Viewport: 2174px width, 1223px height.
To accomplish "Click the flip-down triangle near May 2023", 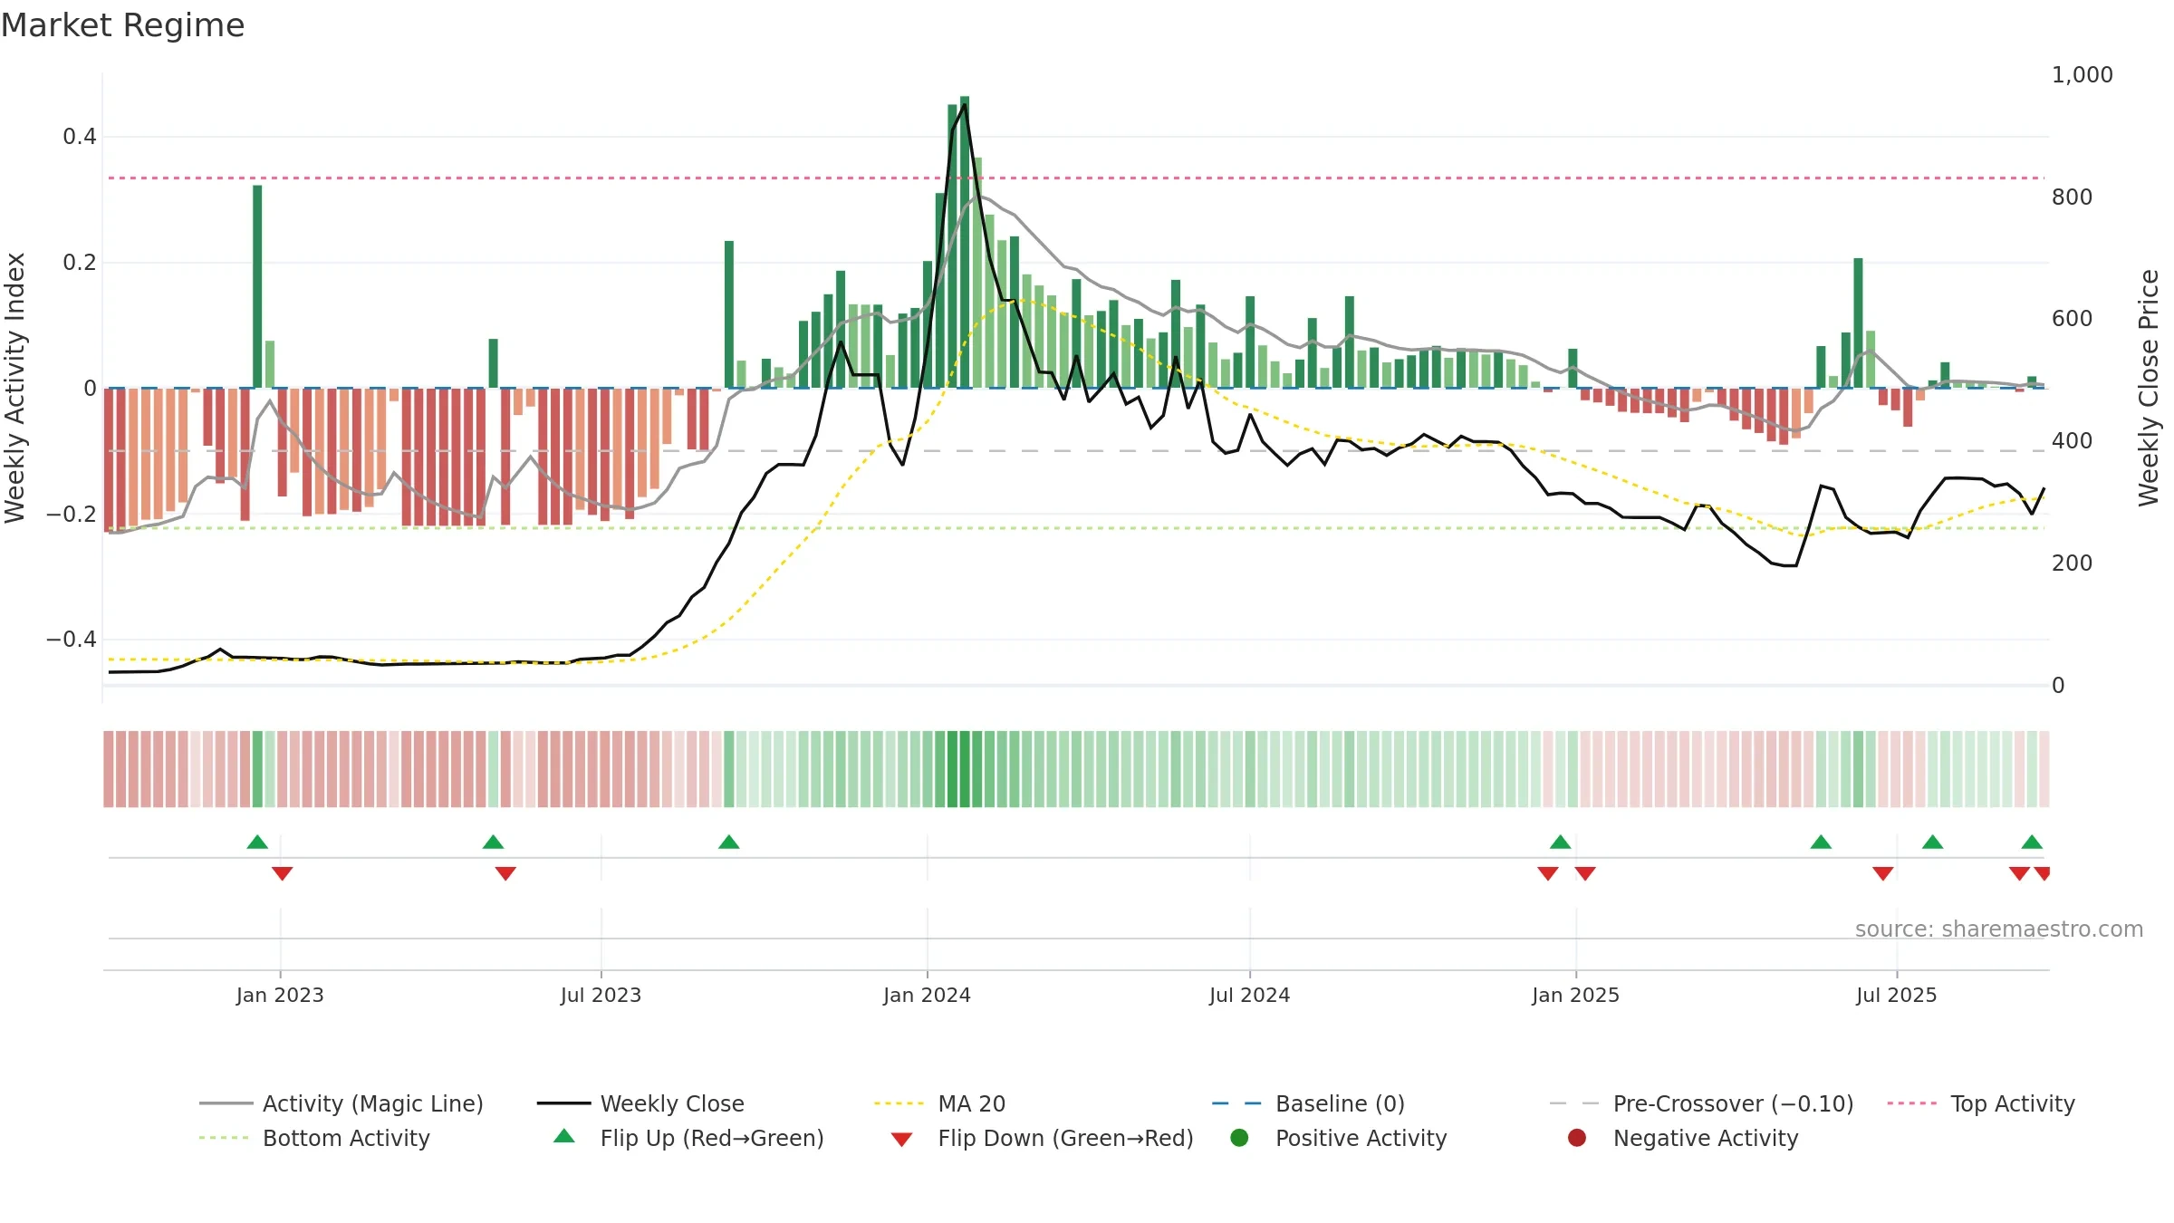I will [505, 873].
